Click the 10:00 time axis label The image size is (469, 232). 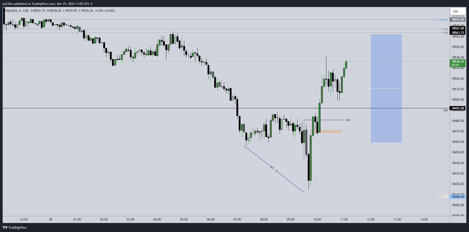tap(317, 219)
